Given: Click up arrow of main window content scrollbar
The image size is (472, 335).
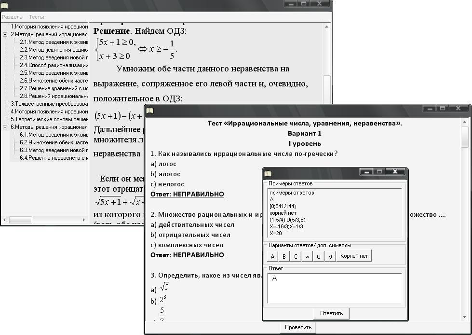Looking at the screenshot, I should click(x=326, y=27).
